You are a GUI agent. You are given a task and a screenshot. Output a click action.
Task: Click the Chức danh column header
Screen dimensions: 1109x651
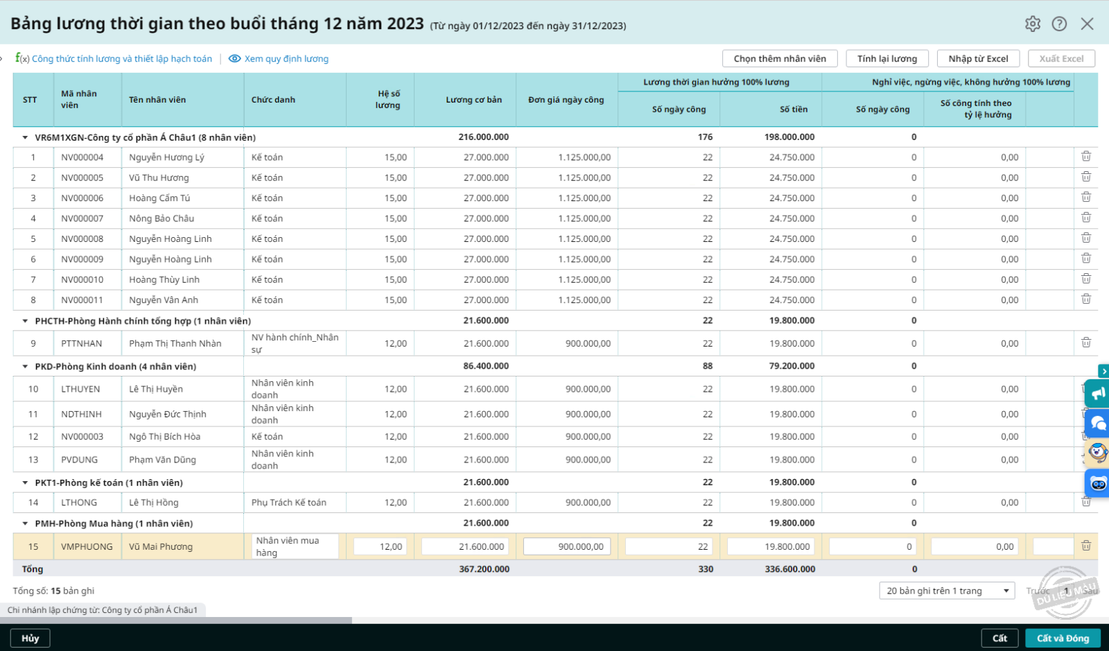(295, 100)
